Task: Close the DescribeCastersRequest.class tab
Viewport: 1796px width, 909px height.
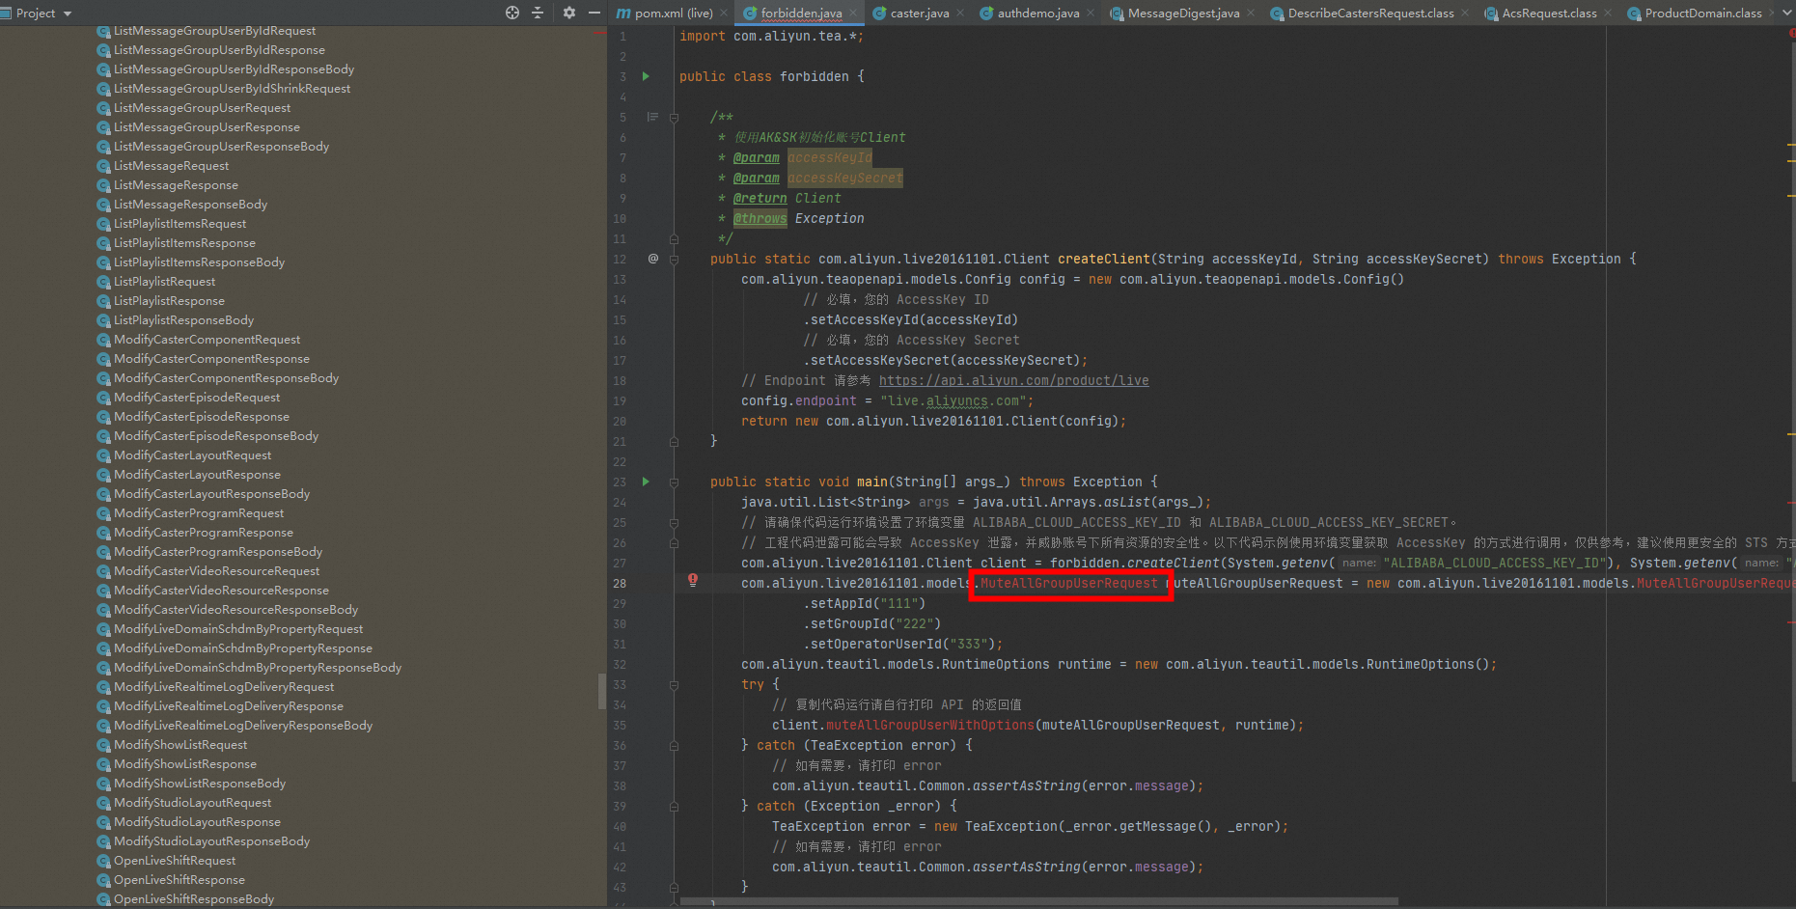Action: pos(1465,14)
